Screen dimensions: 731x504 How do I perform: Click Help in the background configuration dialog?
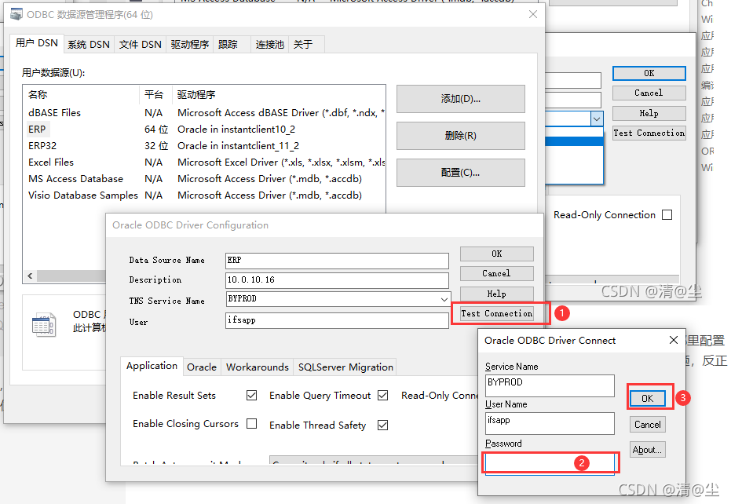649,113
